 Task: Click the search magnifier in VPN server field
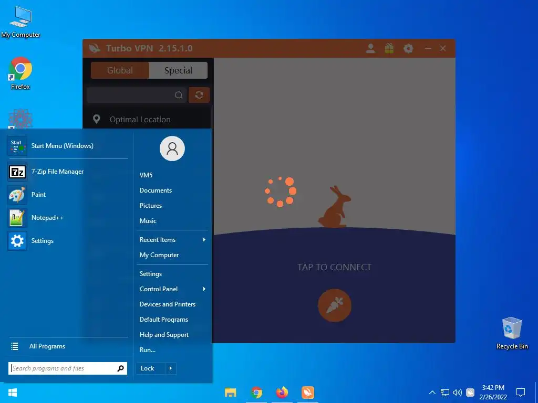(179, 95)
